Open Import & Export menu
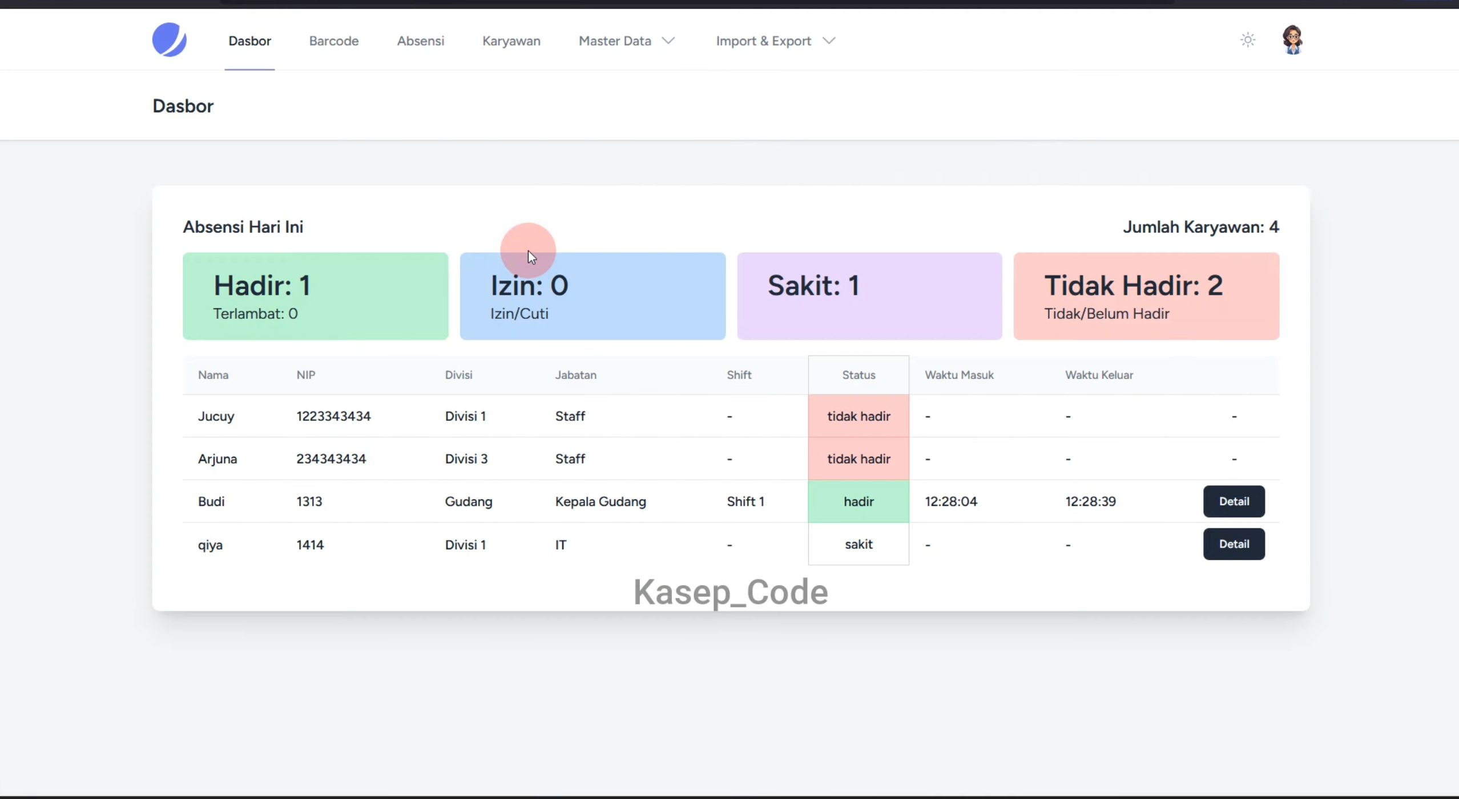The width and height of the screenshot is (1459, 799). click(775, 41)
